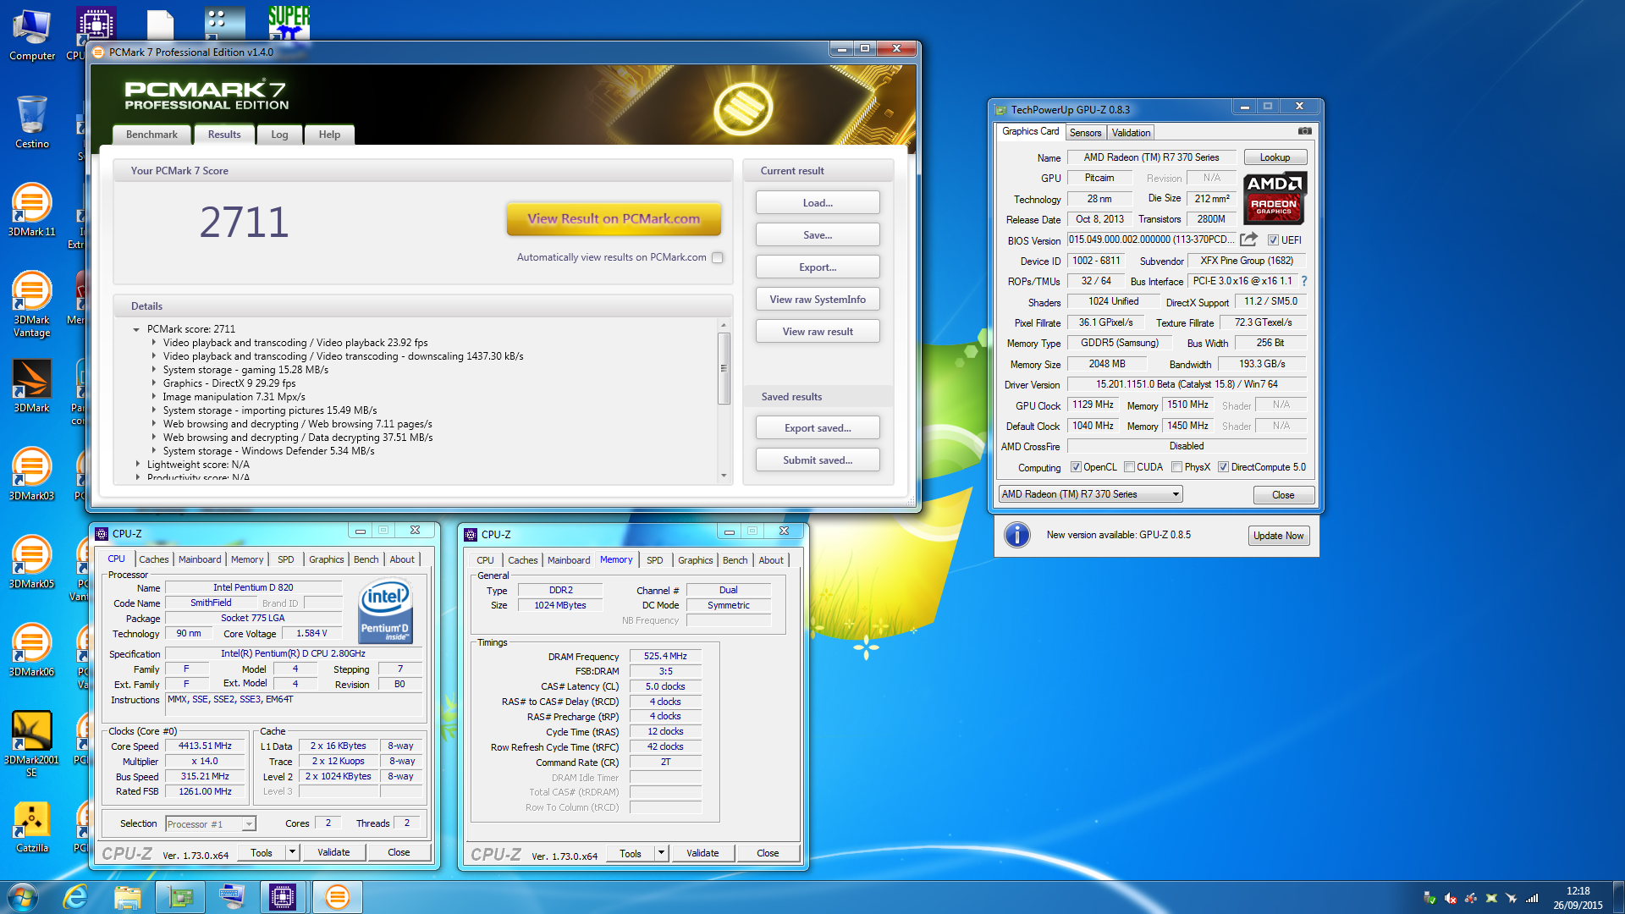Click the muted volume tray icon
The width and height of the screenshot is (1625, 914).
tap(1451, 899)
